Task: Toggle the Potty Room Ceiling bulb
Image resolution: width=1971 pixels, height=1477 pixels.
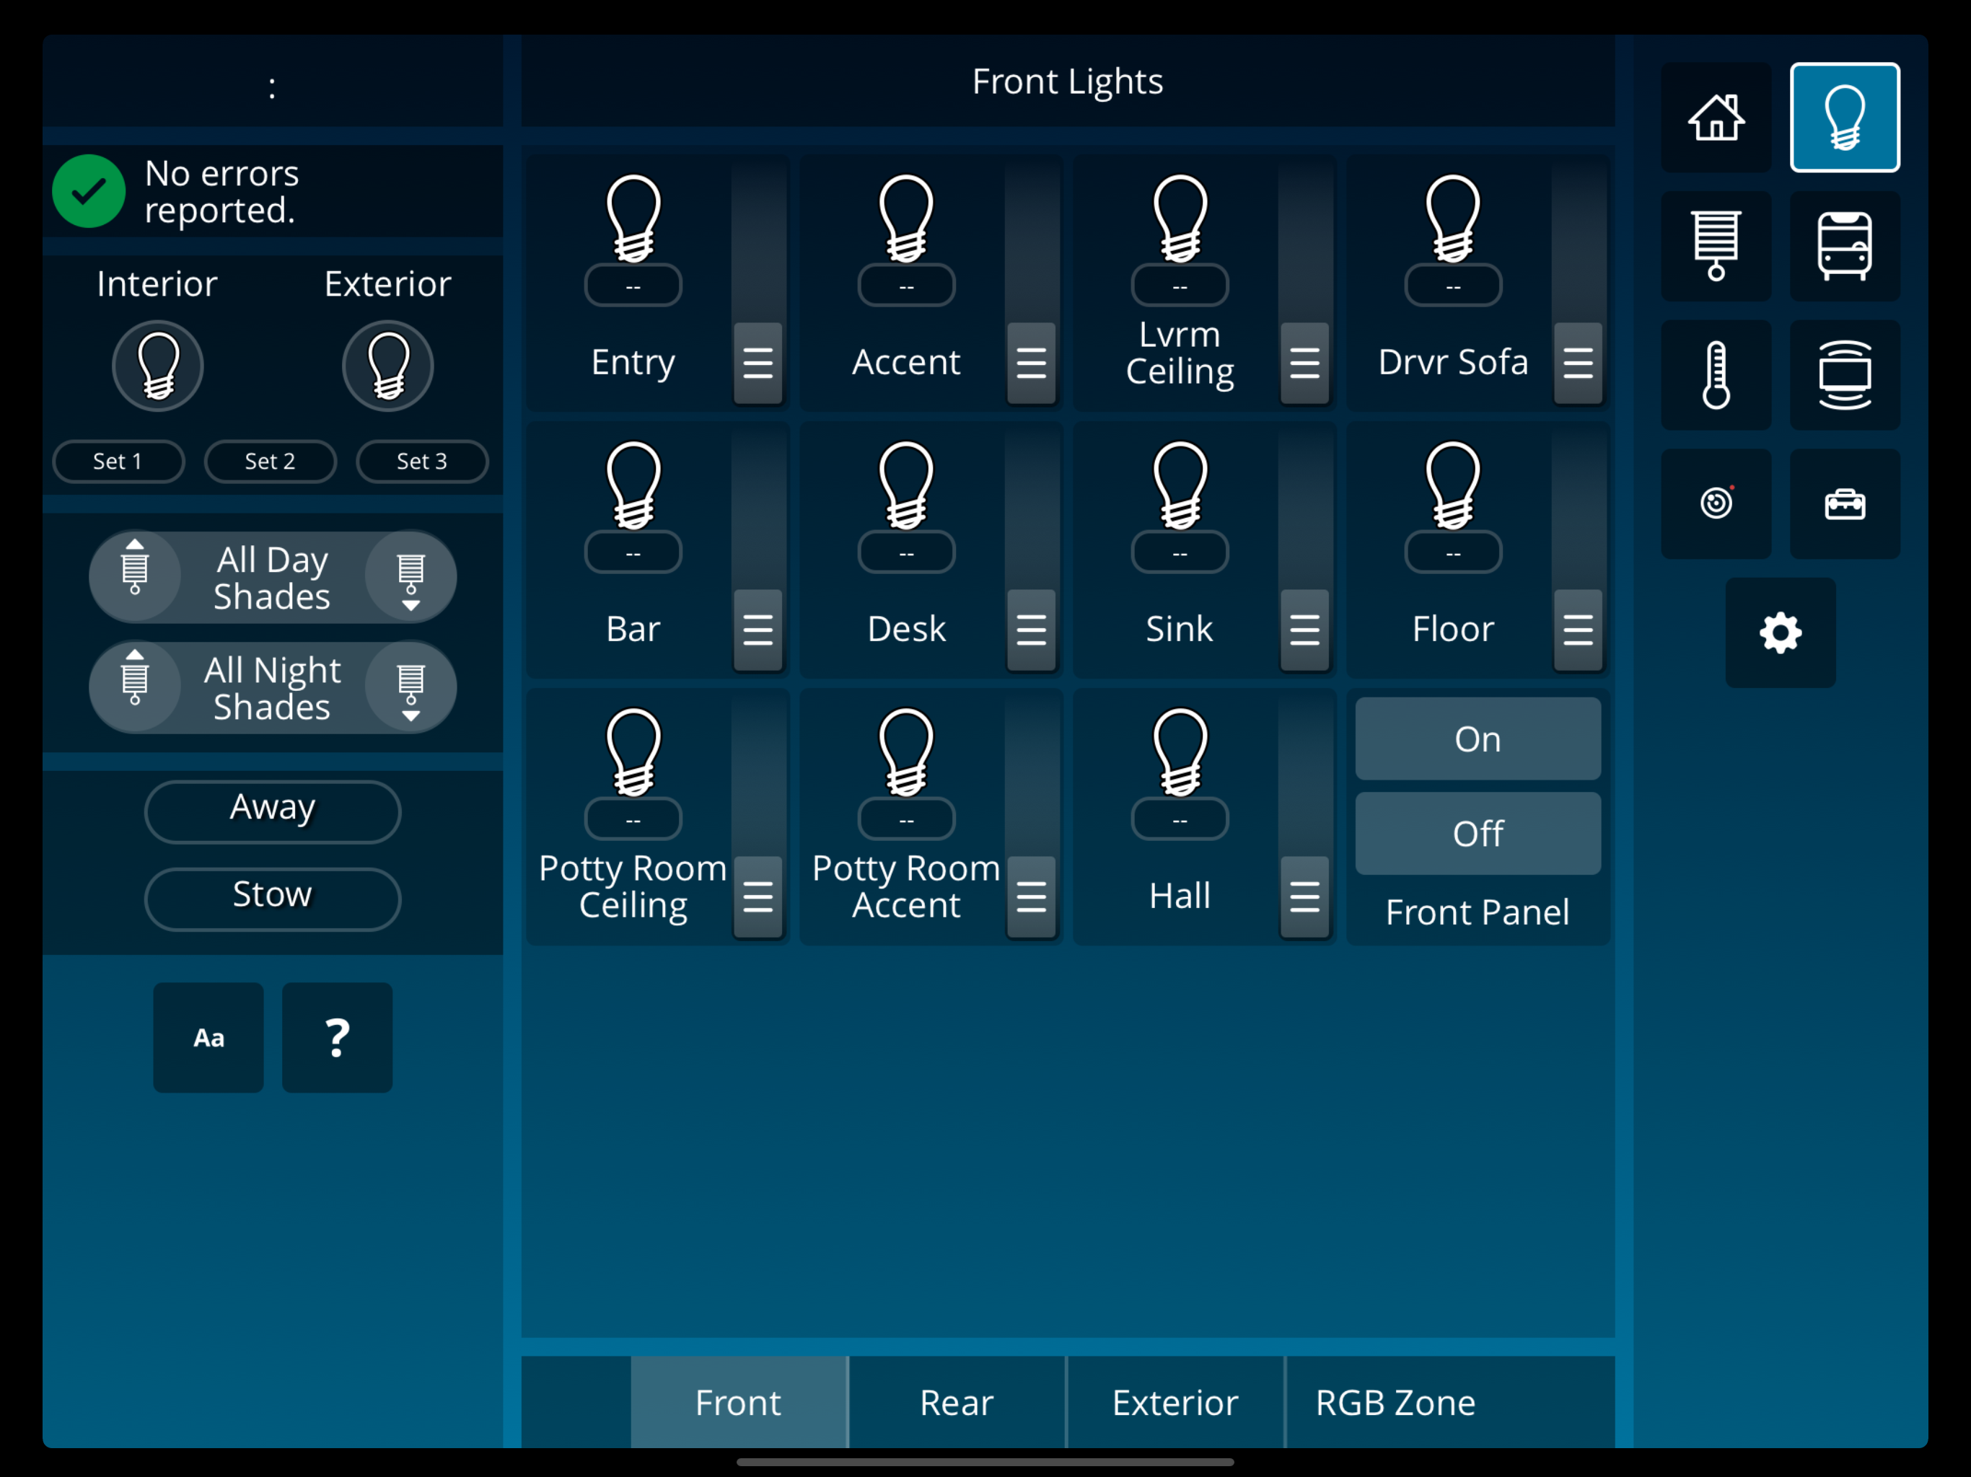Action: click(x=633, y=752)
